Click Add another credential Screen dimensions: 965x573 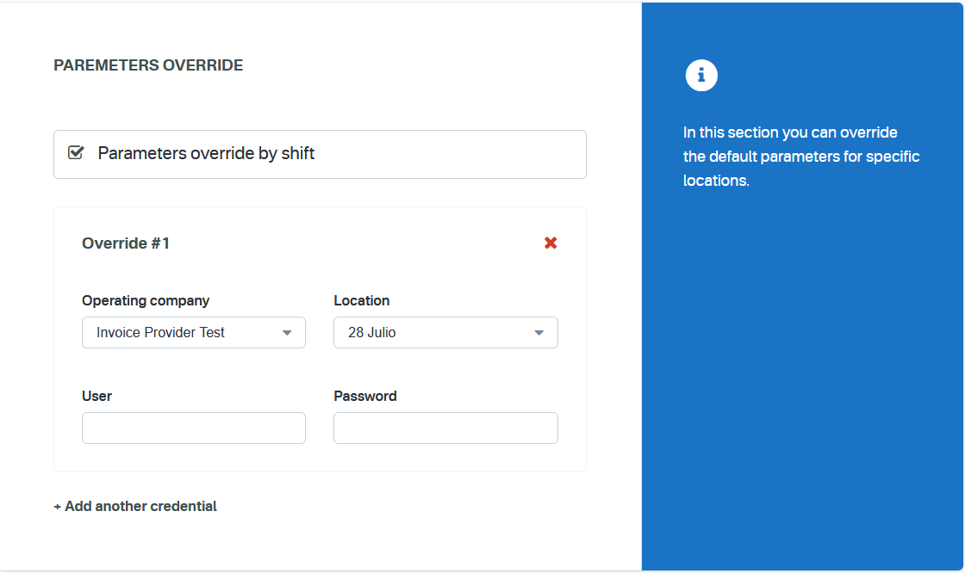[x=135, y=506]
